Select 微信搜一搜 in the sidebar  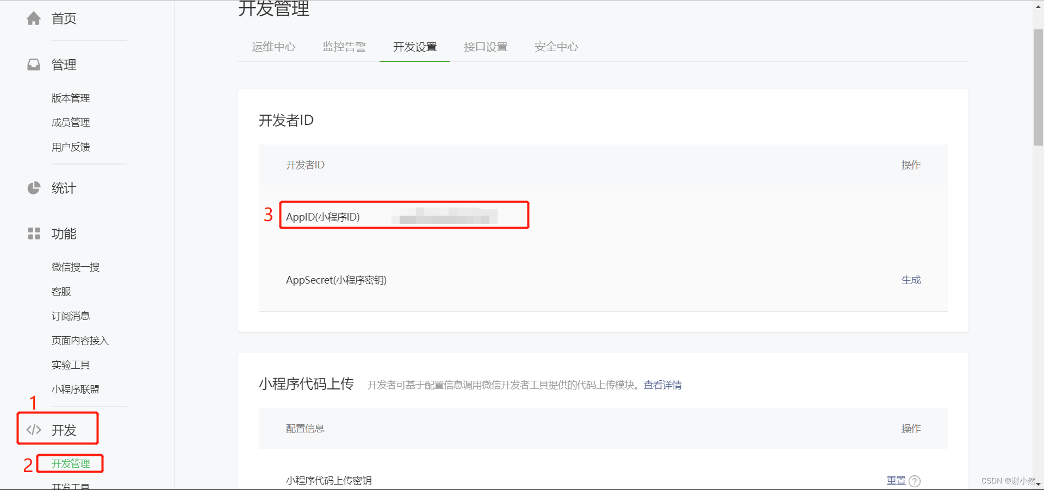pos(76,267)
